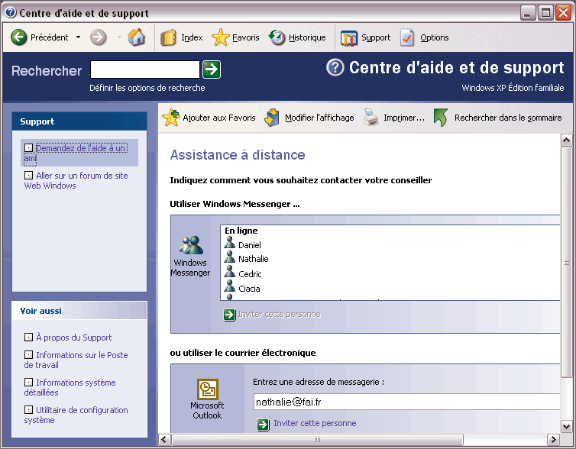Click the horizontal scrollbar right arrow
This screenshot has height=449, width=576.
point(553,439)
